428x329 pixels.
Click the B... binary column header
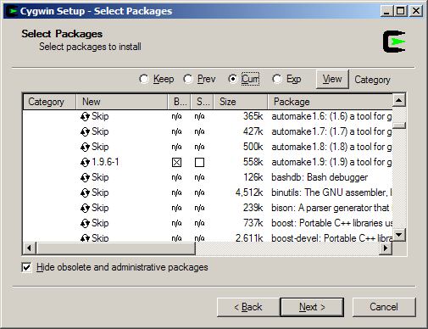pyautogui.click(x=179, y=102)
